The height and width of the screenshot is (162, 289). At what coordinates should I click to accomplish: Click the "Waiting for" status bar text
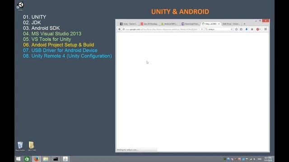coord(127,150)
